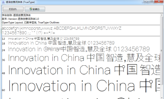The height and width of the screenshot is (99, 164).
Task: Click the 18-point sample text line
Action: click(x=61, y=43)
